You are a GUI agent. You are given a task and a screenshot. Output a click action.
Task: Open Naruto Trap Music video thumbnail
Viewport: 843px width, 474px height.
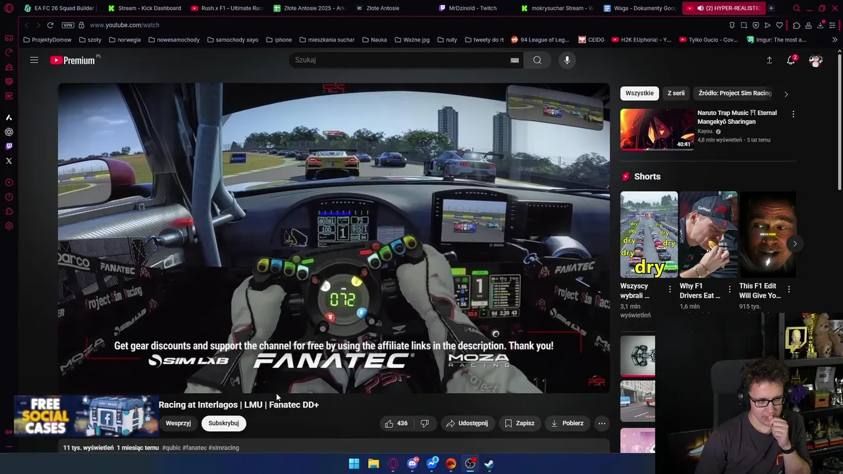point(657,130)
